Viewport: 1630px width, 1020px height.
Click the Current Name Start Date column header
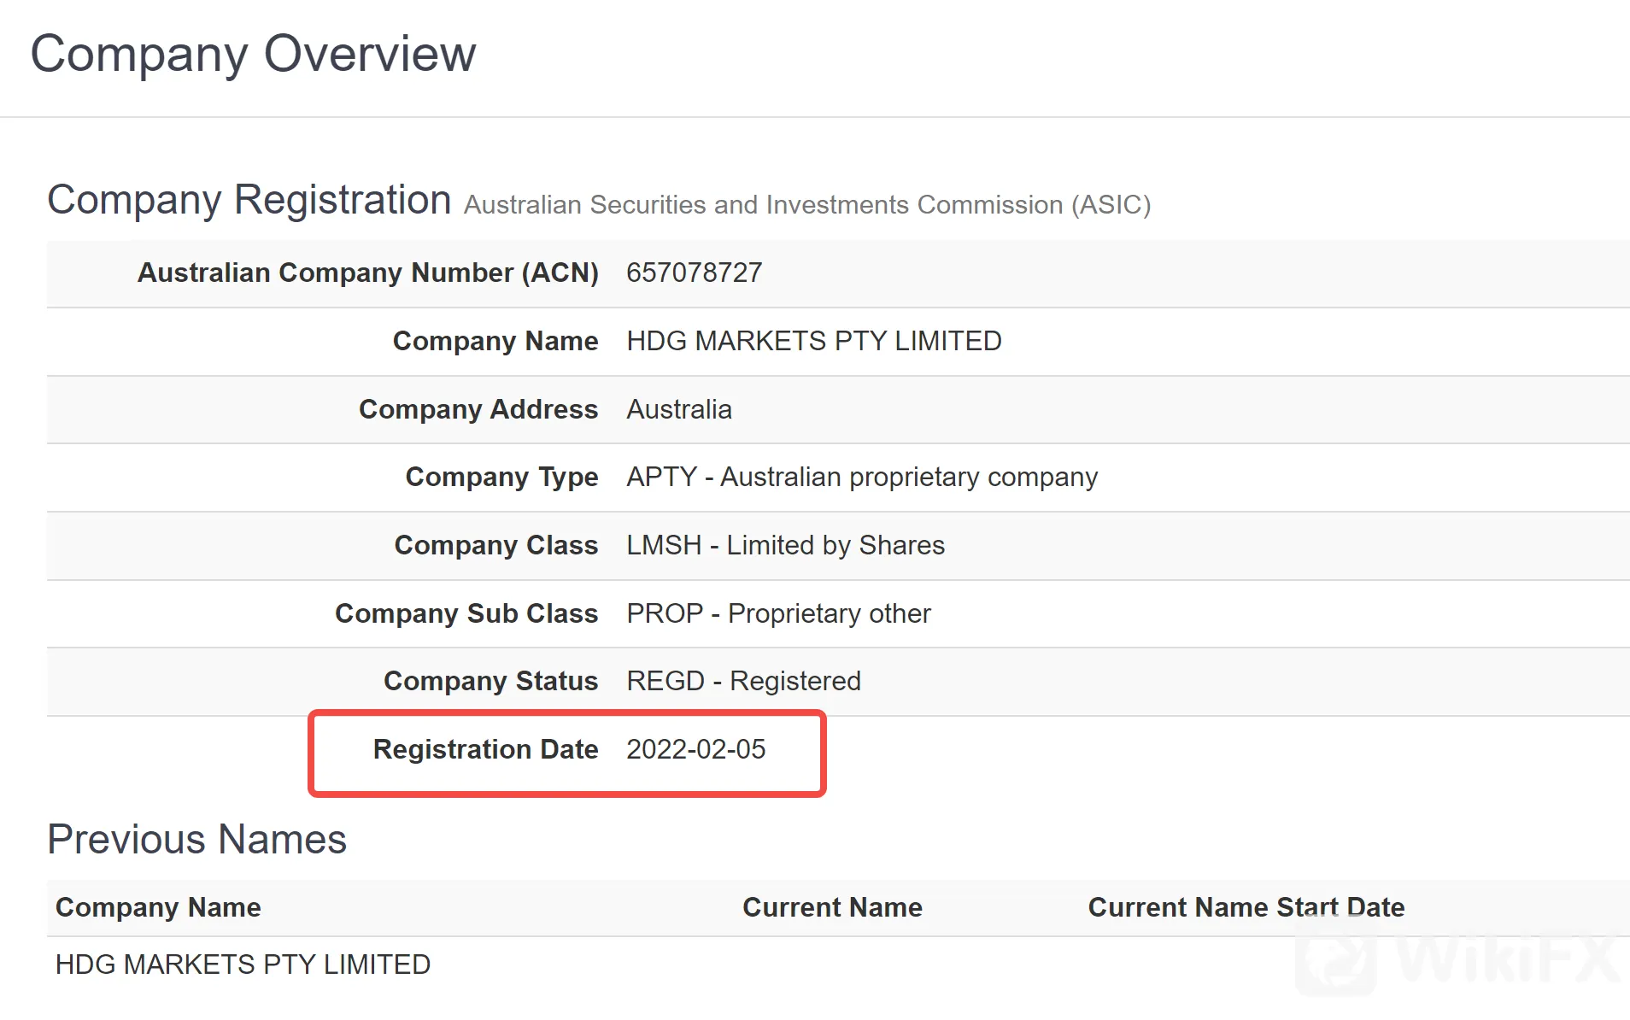click(1246, 907)
